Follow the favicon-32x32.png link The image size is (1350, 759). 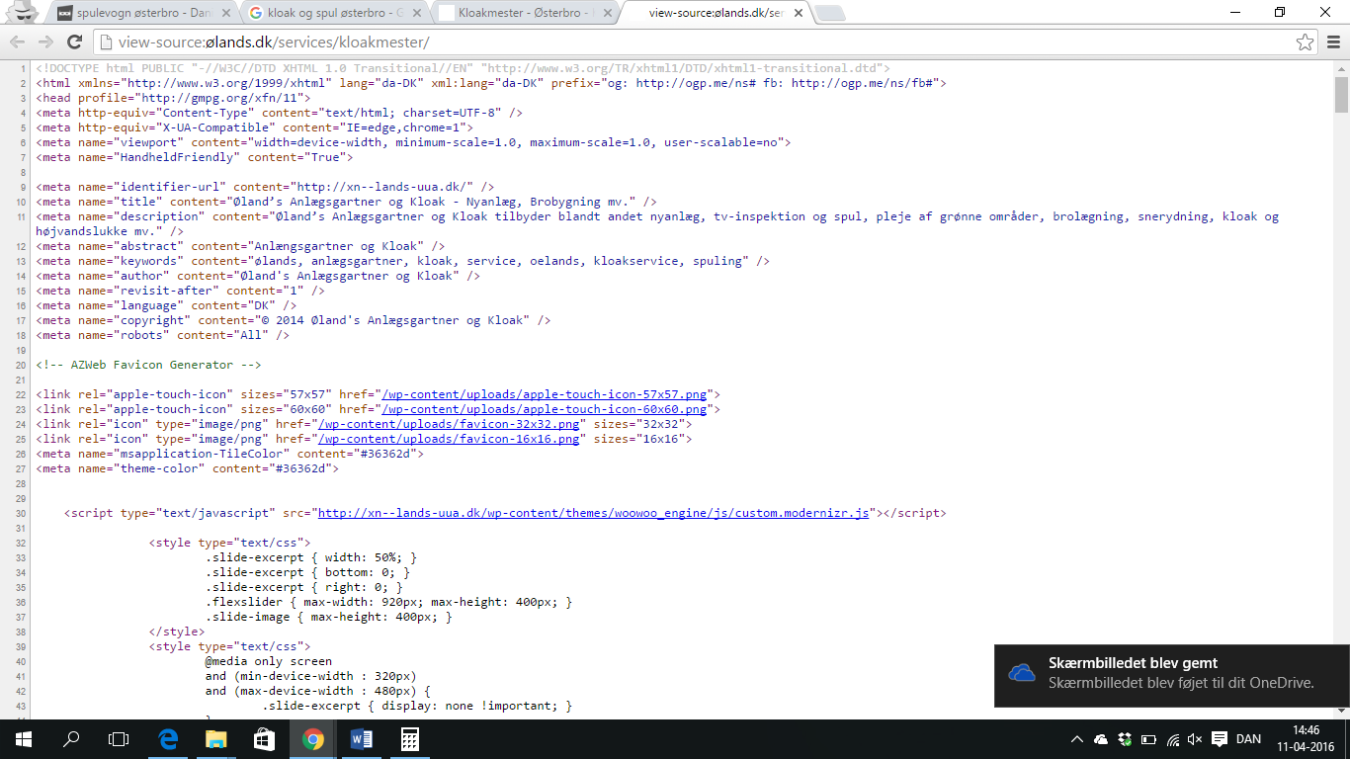[449, 424]
